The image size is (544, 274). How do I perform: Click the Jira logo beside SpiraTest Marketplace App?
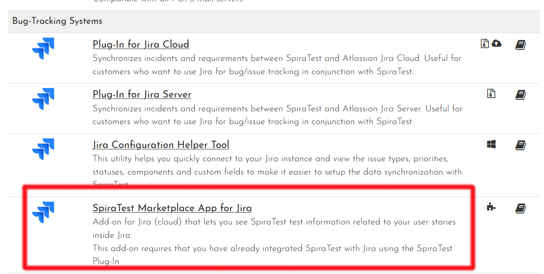pyautogui.click(x=43, y=213)
